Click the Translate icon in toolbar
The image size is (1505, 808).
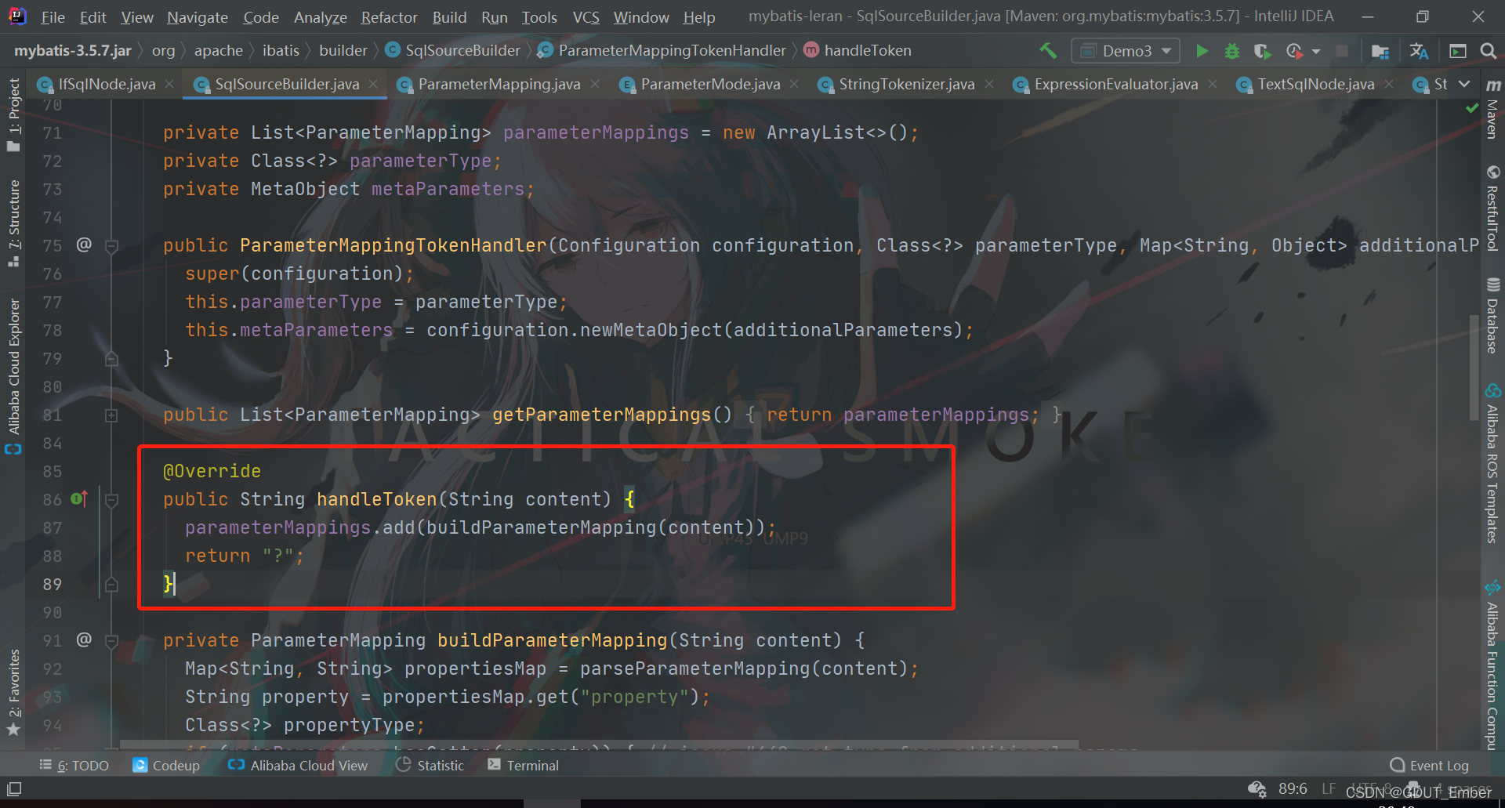1419,51
